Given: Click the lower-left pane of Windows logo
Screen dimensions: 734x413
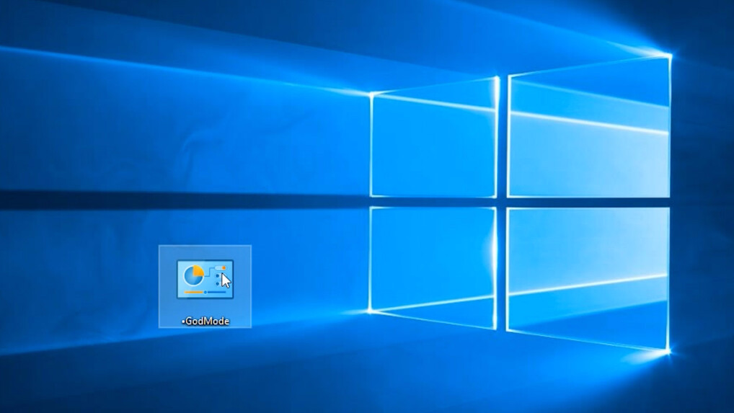Looking at the screenshot, I should (x=433, y=263).
